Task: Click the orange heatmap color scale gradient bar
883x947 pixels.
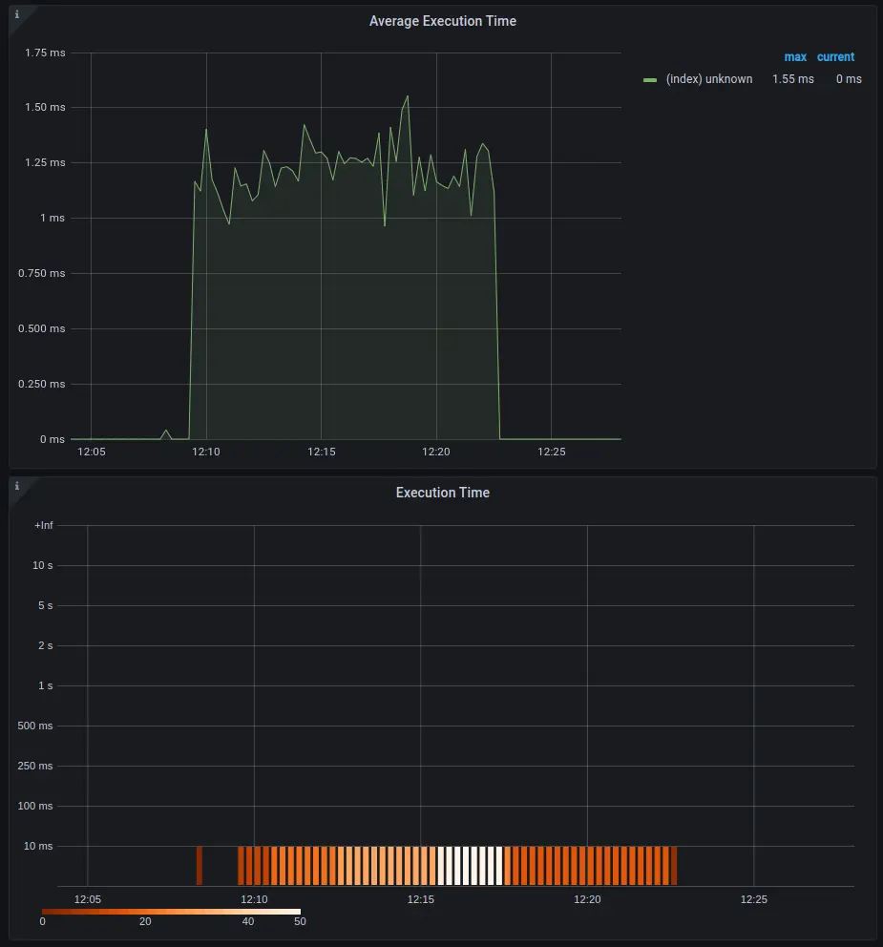Action: tap(171, 912)
